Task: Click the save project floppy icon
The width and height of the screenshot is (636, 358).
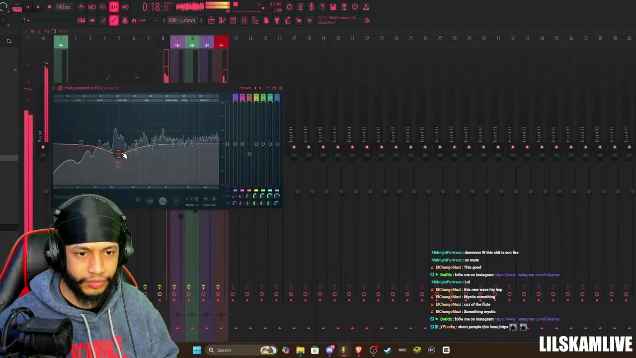Action: click(x=333, y=7)
